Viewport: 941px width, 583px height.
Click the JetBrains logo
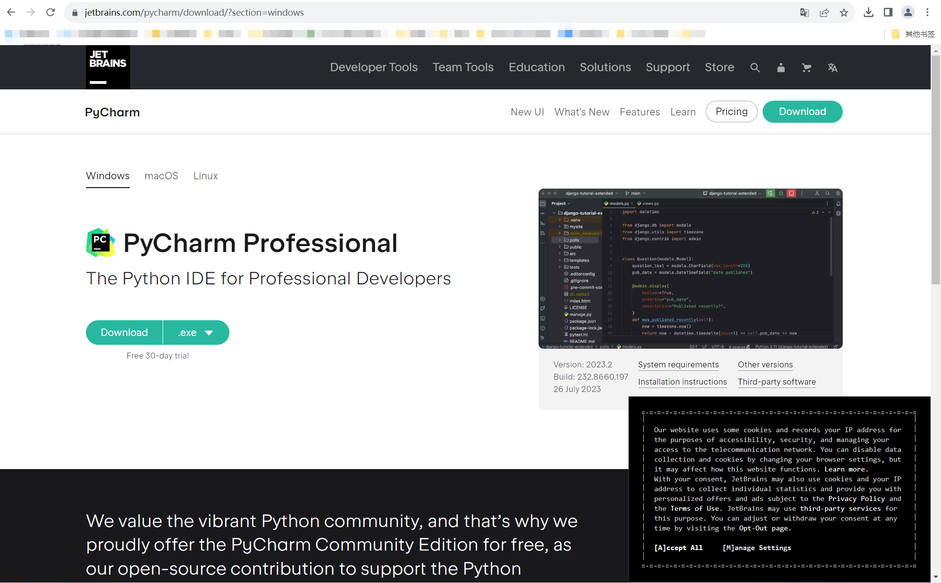point(108,67)
